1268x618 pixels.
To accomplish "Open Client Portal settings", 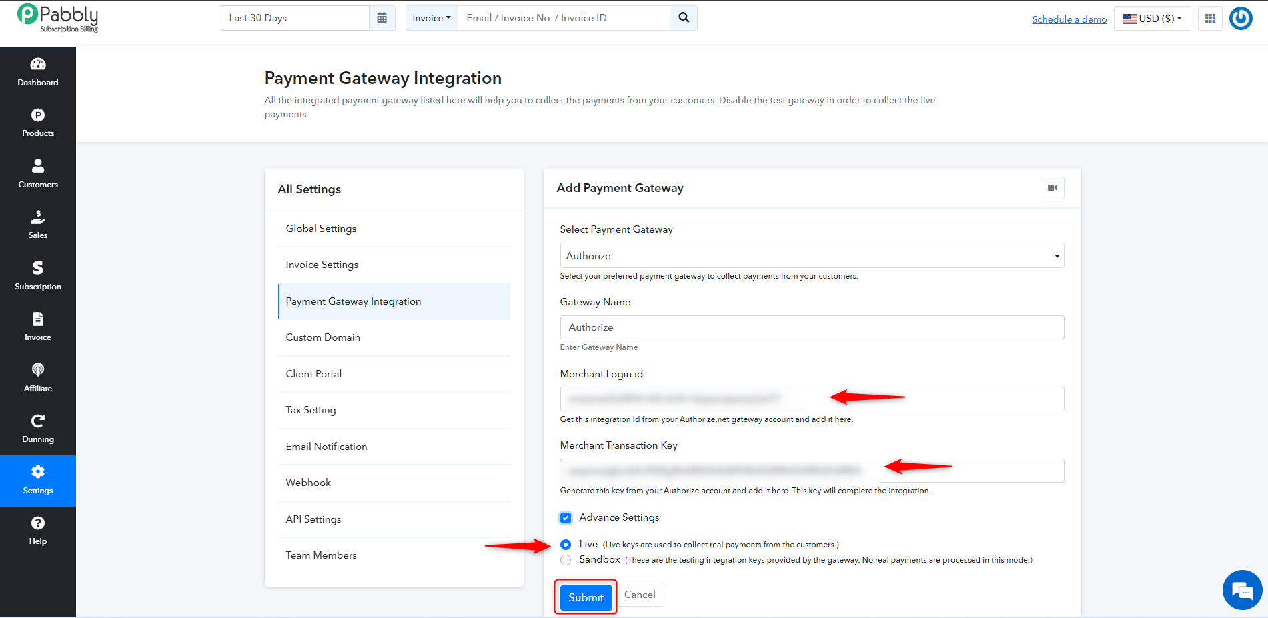I will click(394, 374).
